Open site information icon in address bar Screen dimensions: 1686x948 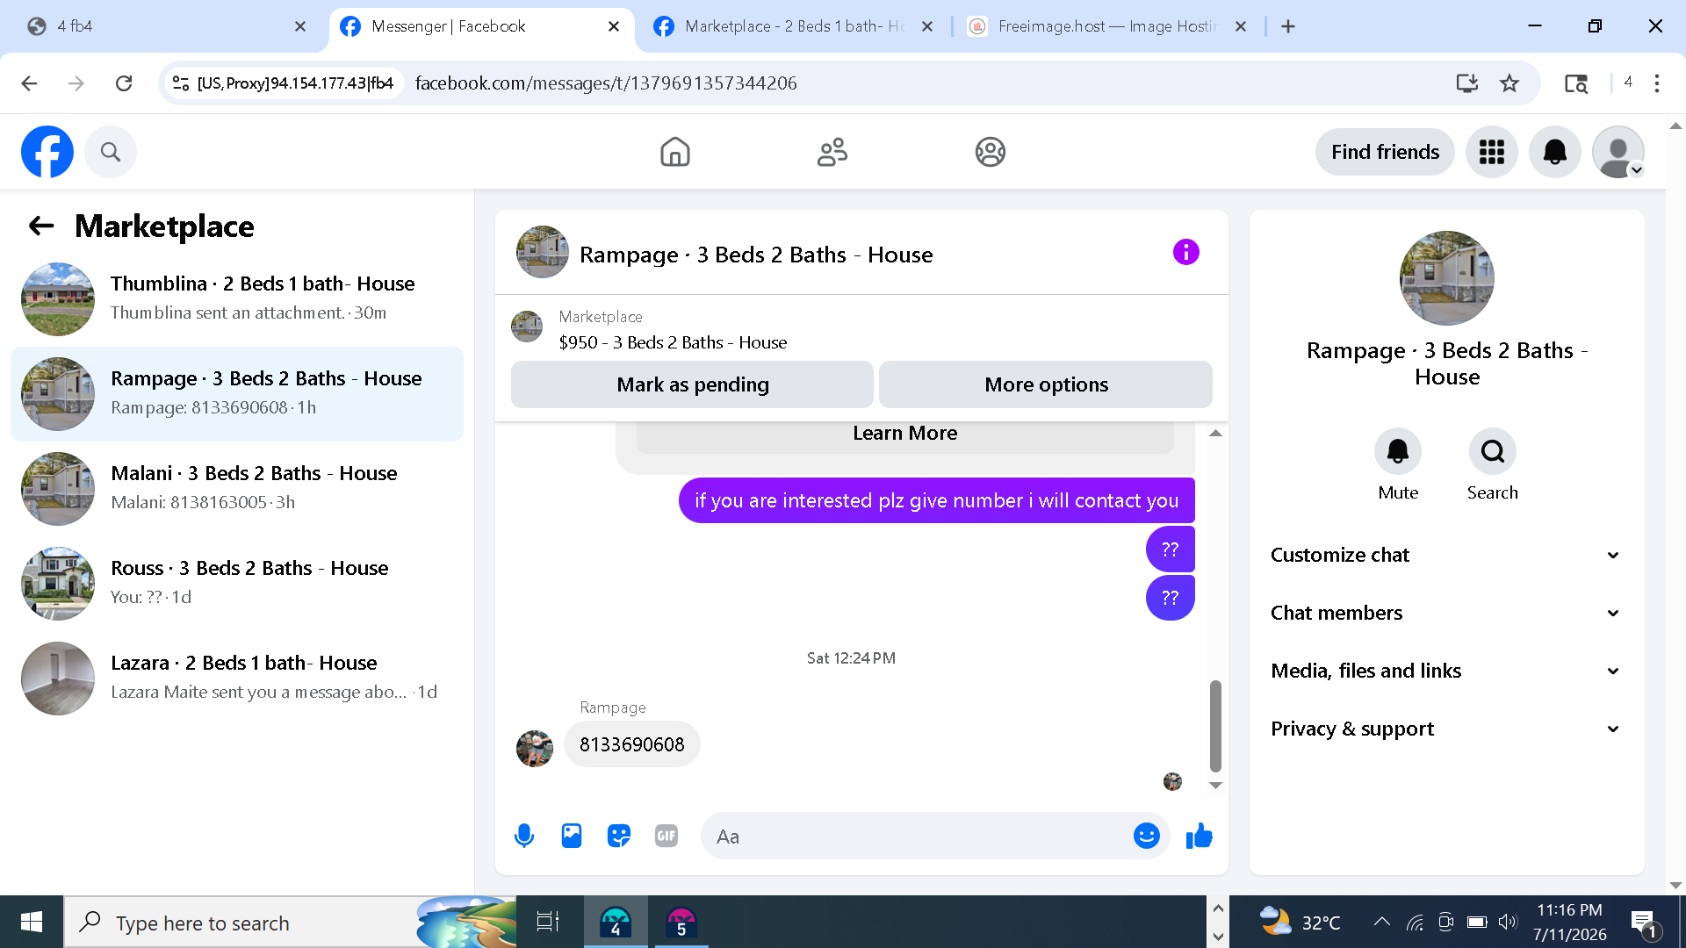(x=181, y=83)
